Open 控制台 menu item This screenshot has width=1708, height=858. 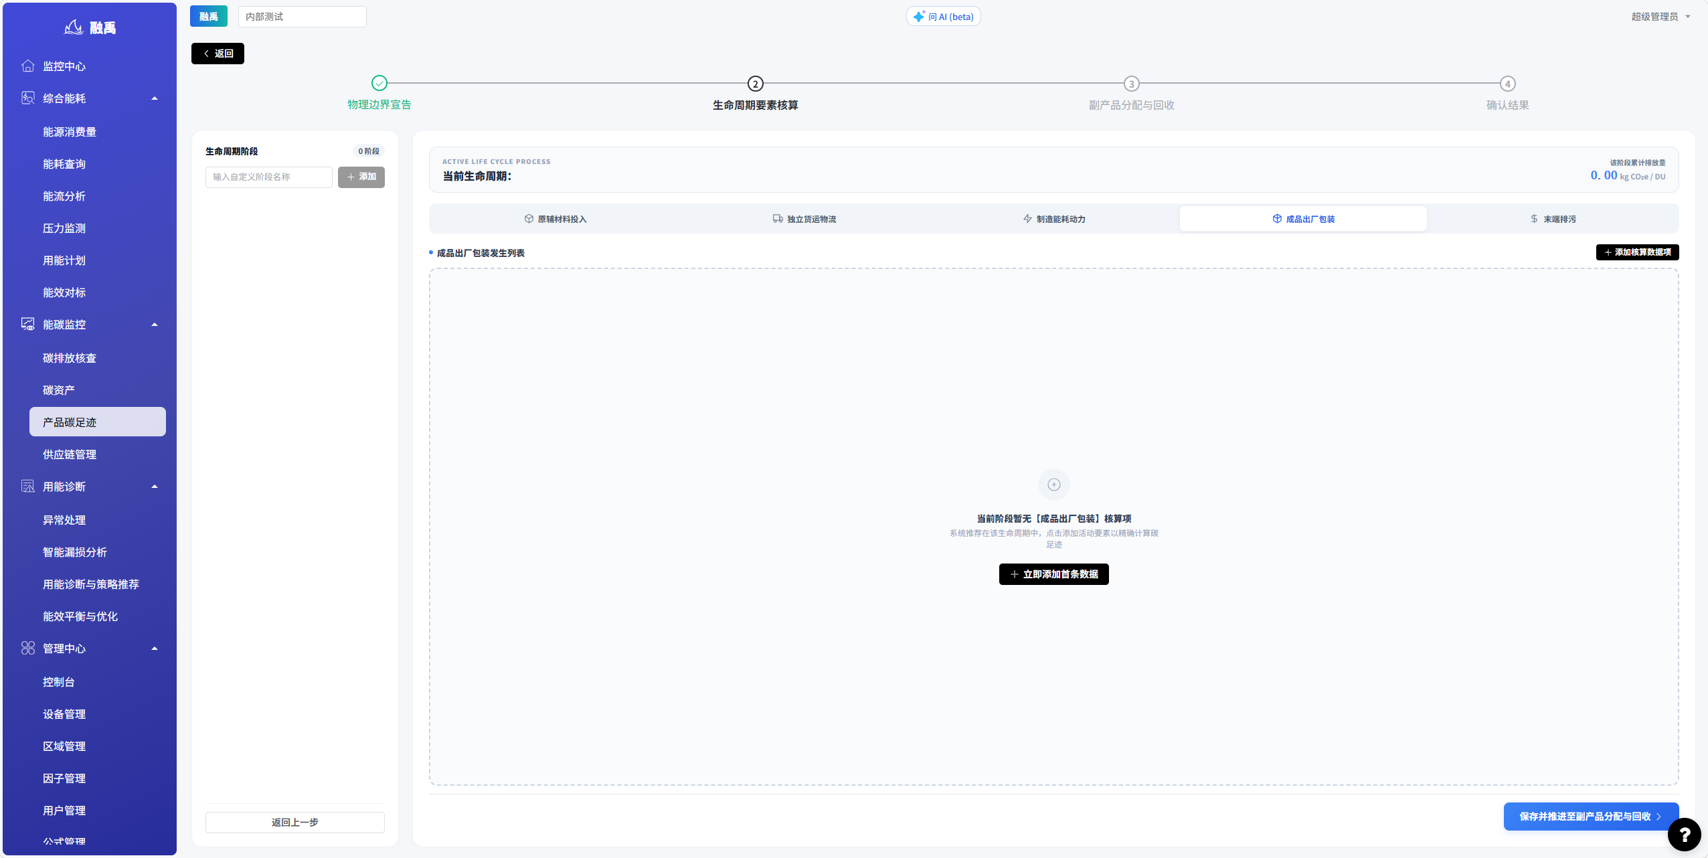click(x=98, y=682)
